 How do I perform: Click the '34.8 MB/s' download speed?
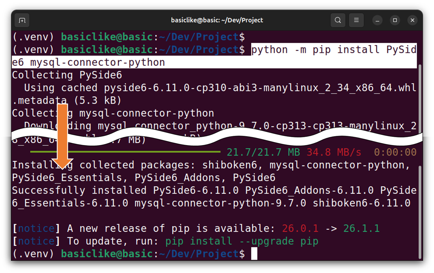(x=334, y=152)
